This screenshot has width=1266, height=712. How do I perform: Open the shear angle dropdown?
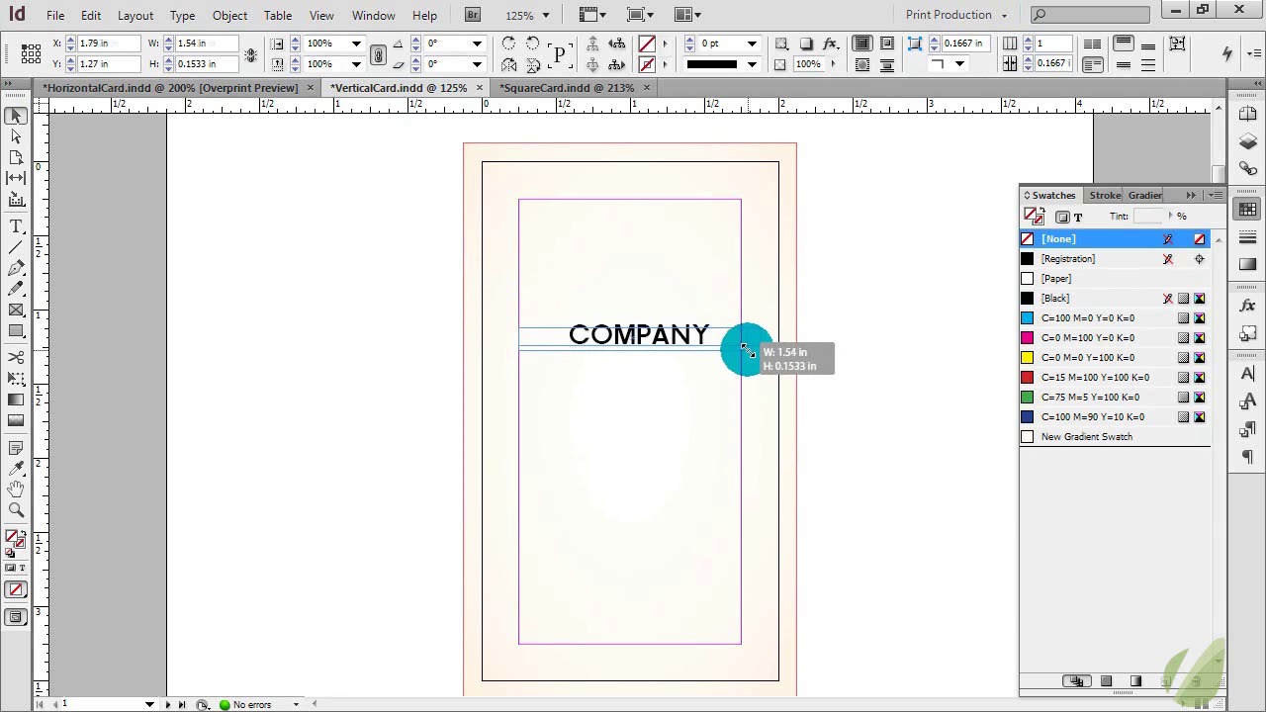[477, 64]
